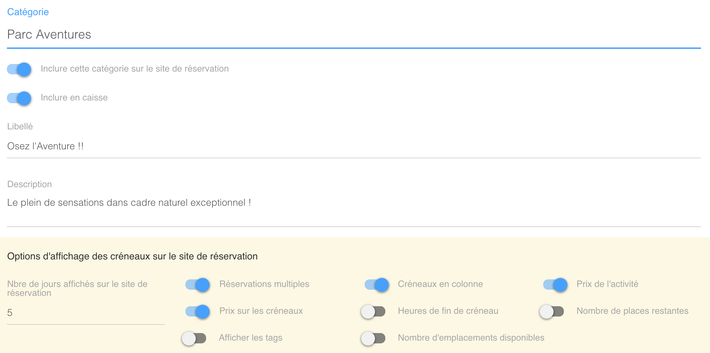
Task: Switch off 'Créneaux en colonne'
Action: tap(376, 285)
